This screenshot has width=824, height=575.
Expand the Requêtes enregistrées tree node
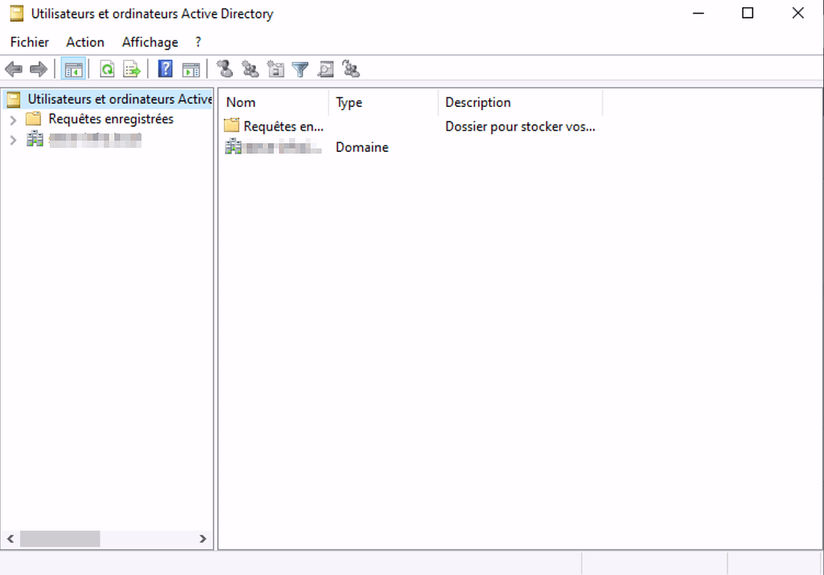(x=13, y=120)
